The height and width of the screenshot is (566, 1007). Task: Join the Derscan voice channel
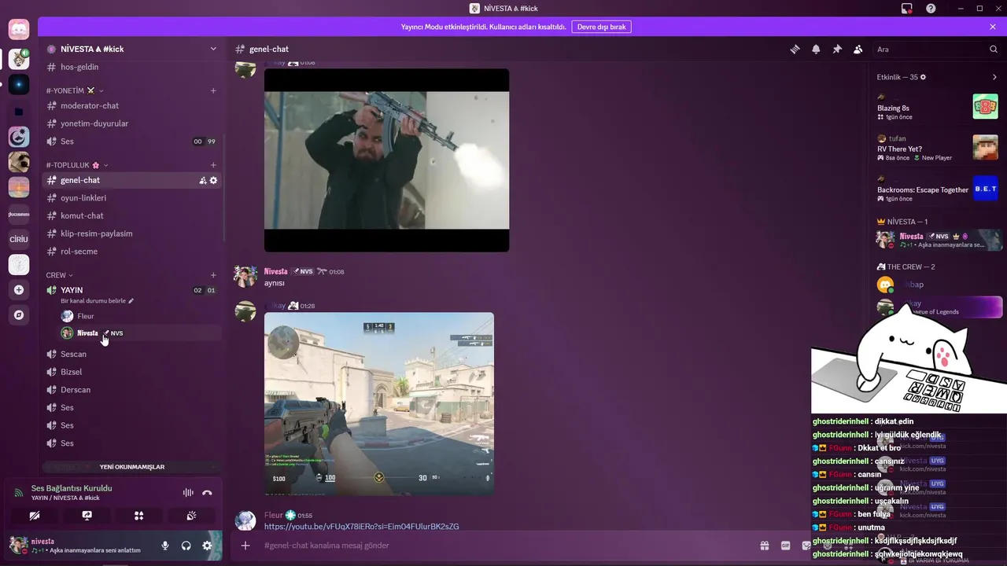pyautogui.click(x=131, y=390)
